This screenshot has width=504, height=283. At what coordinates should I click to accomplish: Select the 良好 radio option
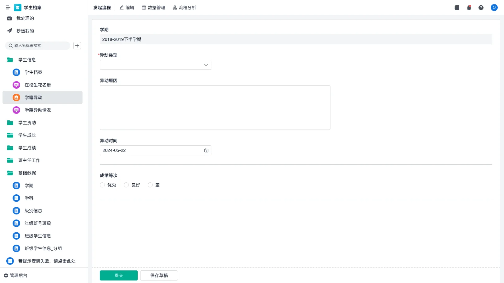(126, 185)
